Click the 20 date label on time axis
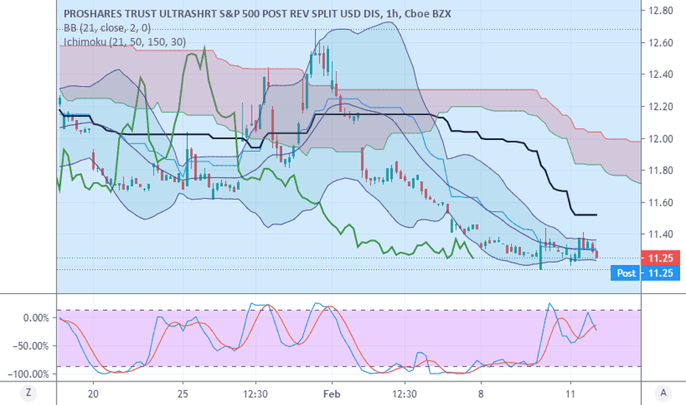This screenshot has height=405, width=686. point(93,394)
